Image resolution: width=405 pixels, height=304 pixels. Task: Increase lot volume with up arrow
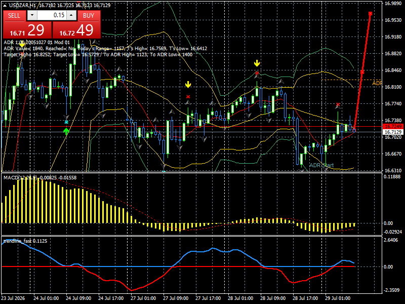click(x=71, y=15)
